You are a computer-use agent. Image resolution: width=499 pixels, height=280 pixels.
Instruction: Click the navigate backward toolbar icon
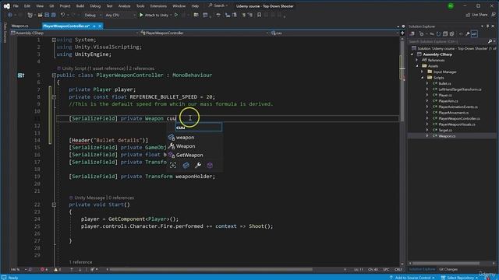(10, 15)
